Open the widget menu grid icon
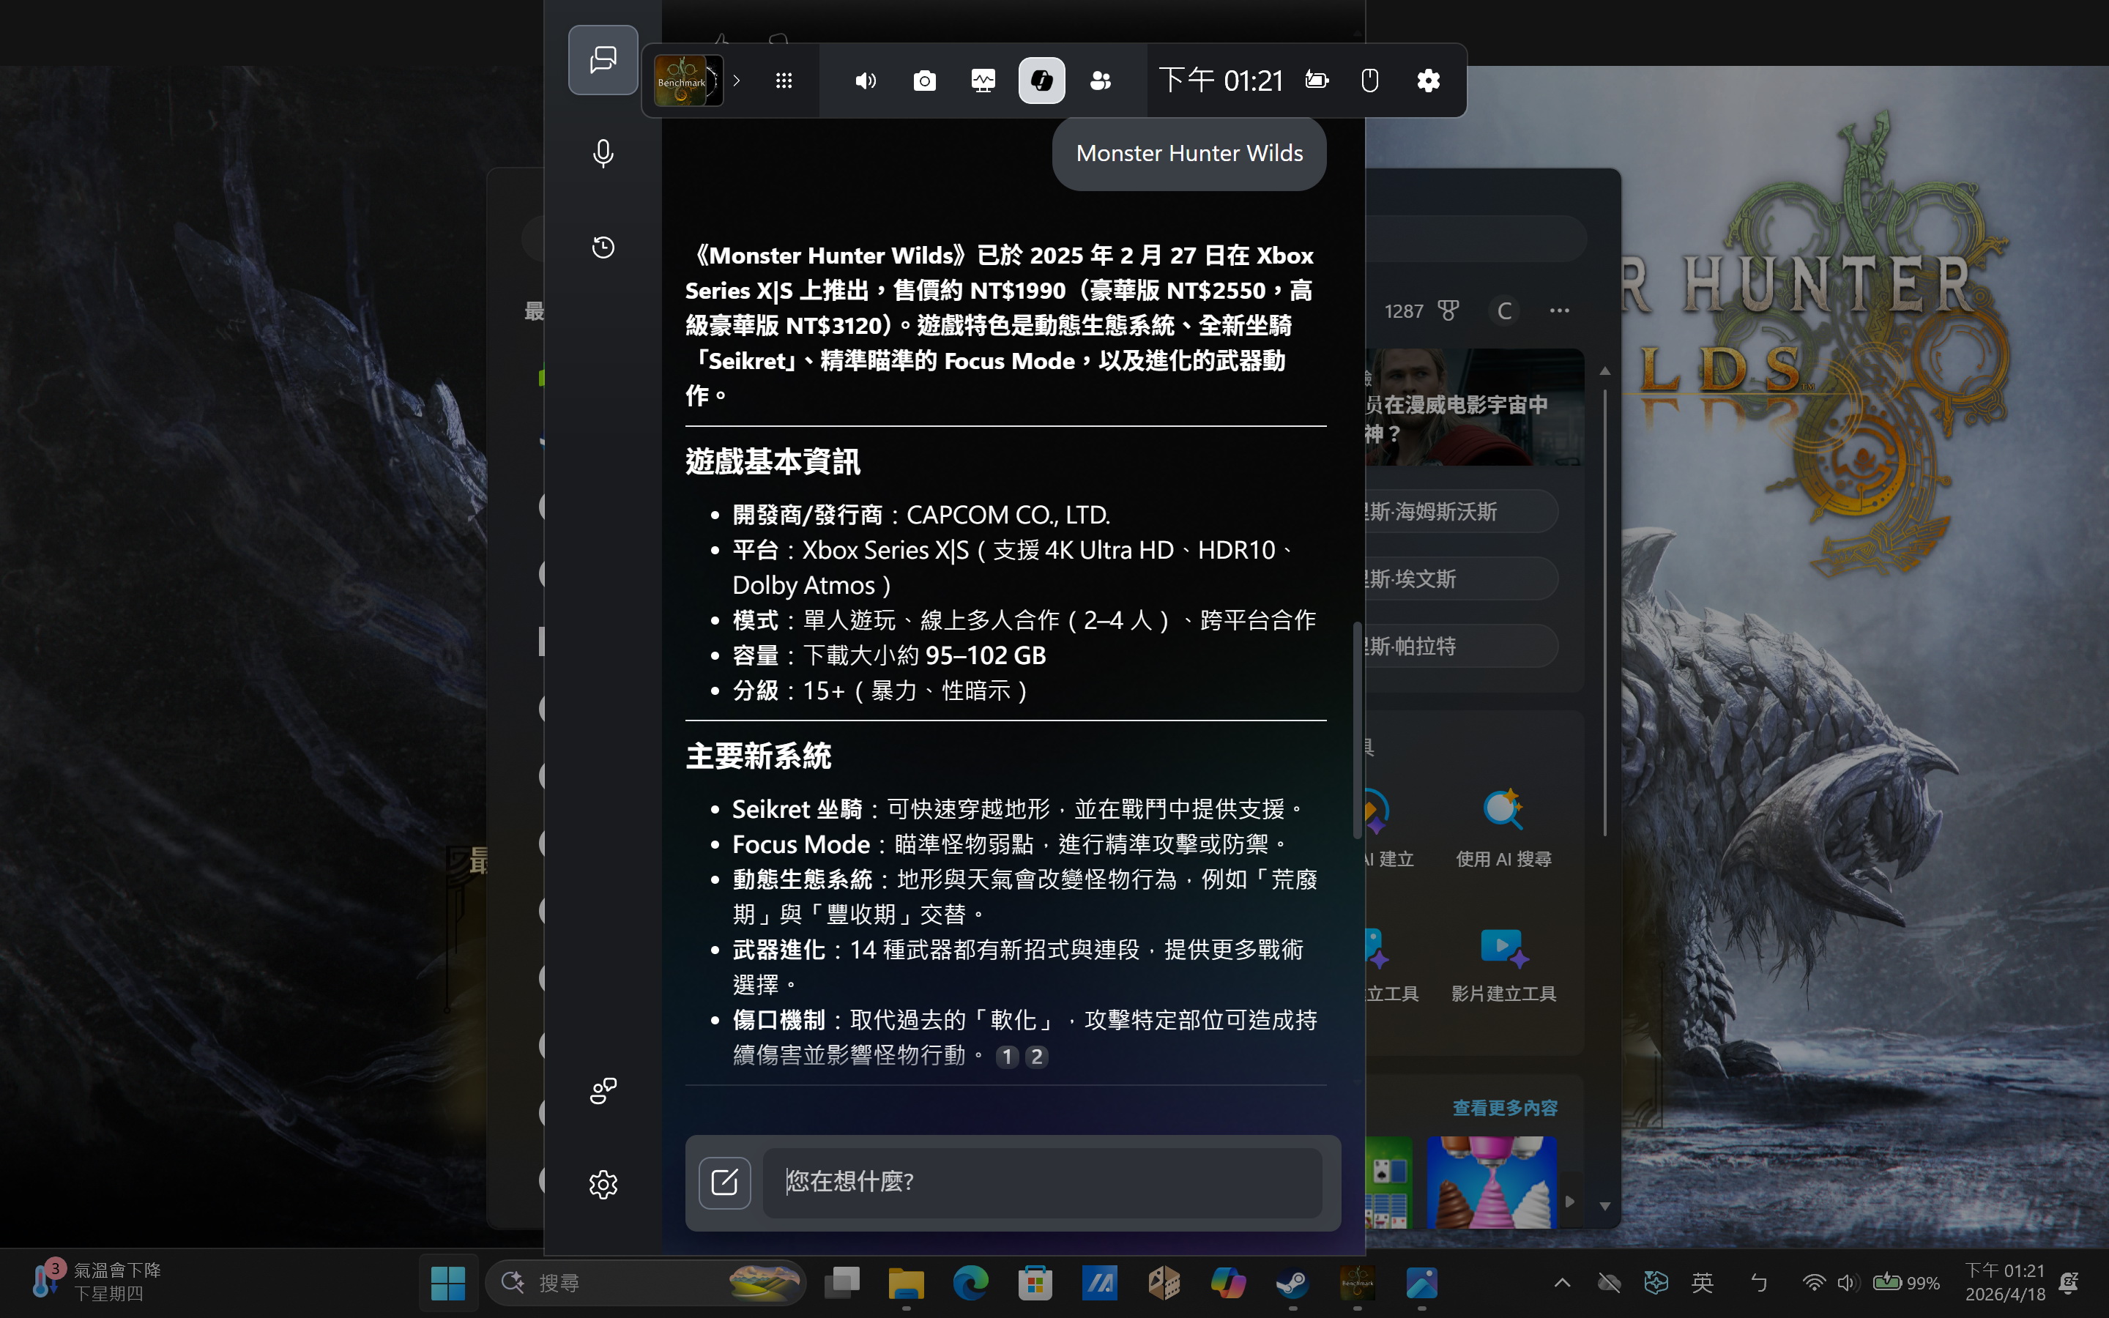Viewport: 2109px width, 1318px height. [x=784, y=81]
